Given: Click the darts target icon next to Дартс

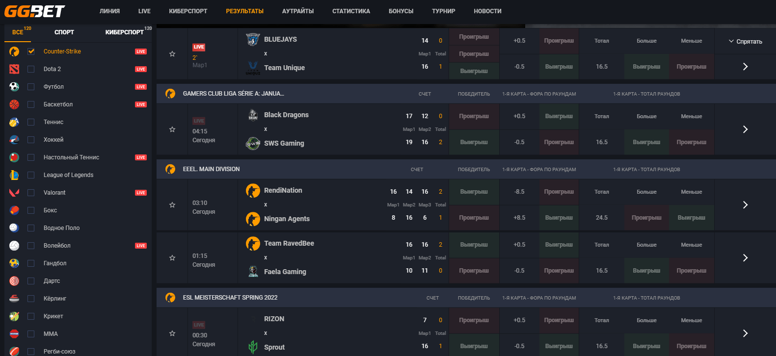Looking at the screenshot, I should [14, 281].
